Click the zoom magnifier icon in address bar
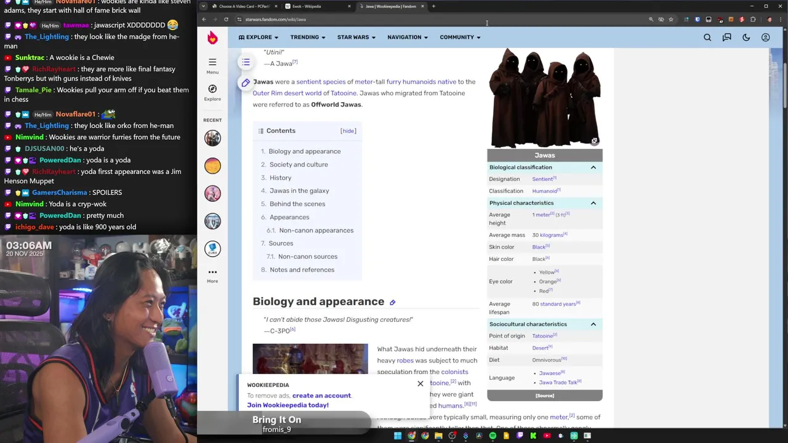This screenshot has width=788, height=443. tap(651, 19)
